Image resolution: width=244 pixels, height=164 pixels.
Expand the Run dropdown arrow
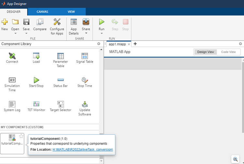[x=102, y=33]
